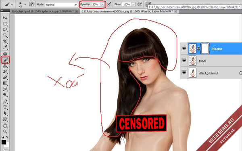Screen dimensions: 242x151
Task: Collapse the toolbox with double-arrow
Action: tap(2, 10)
